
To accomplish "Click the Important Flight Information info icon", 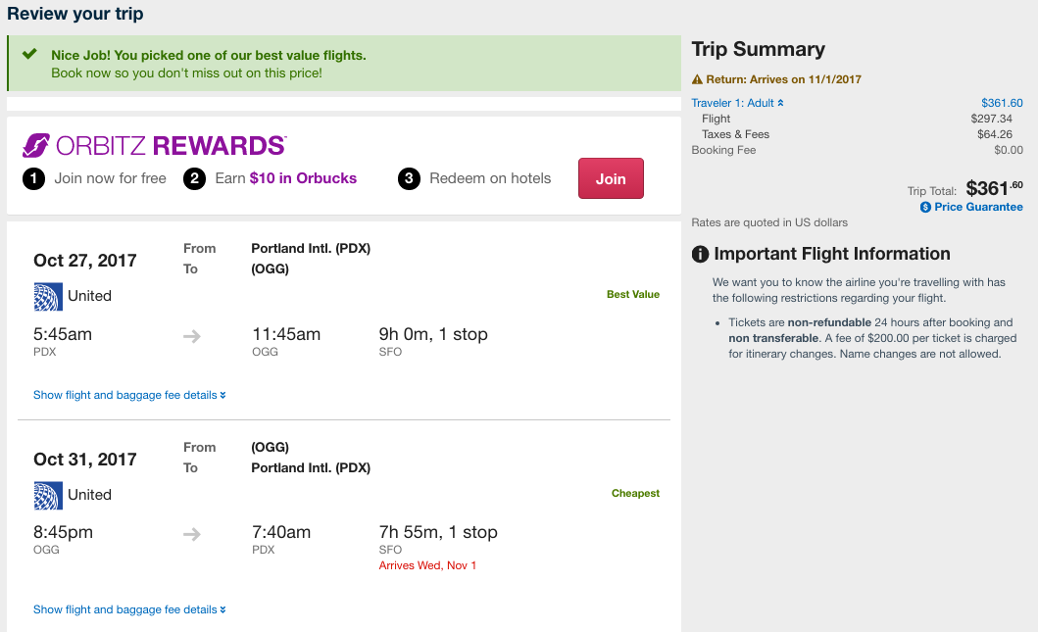I will pos(700,255).
